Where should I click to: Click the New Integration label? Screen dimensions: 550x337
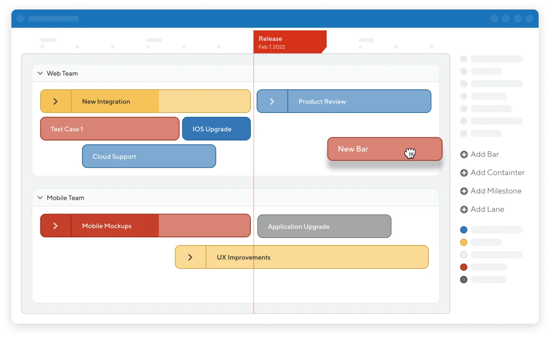pyautogui.click(x=106, y=102)
